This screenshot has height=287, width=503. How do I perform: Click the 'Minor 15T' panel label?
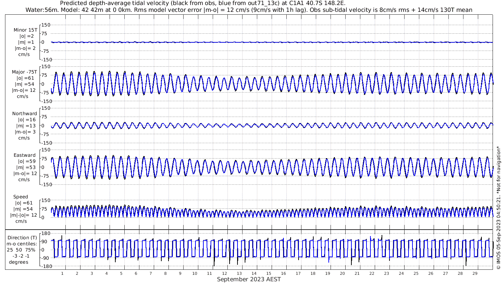click(25, 30)
